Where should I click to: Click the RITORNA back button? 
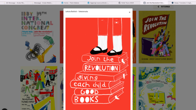[x=163, y=7]
